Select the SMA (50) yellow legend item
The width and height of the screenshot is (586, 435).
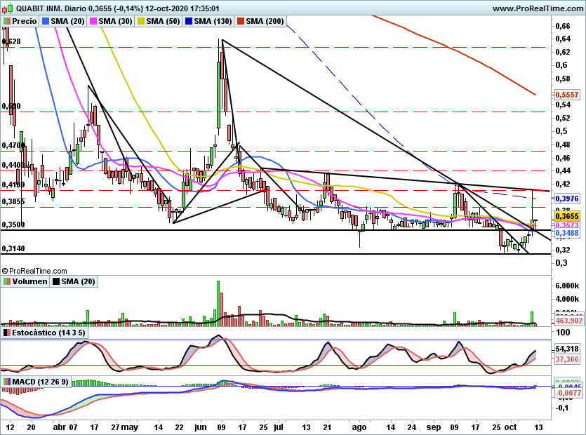(x=159, y=21)
